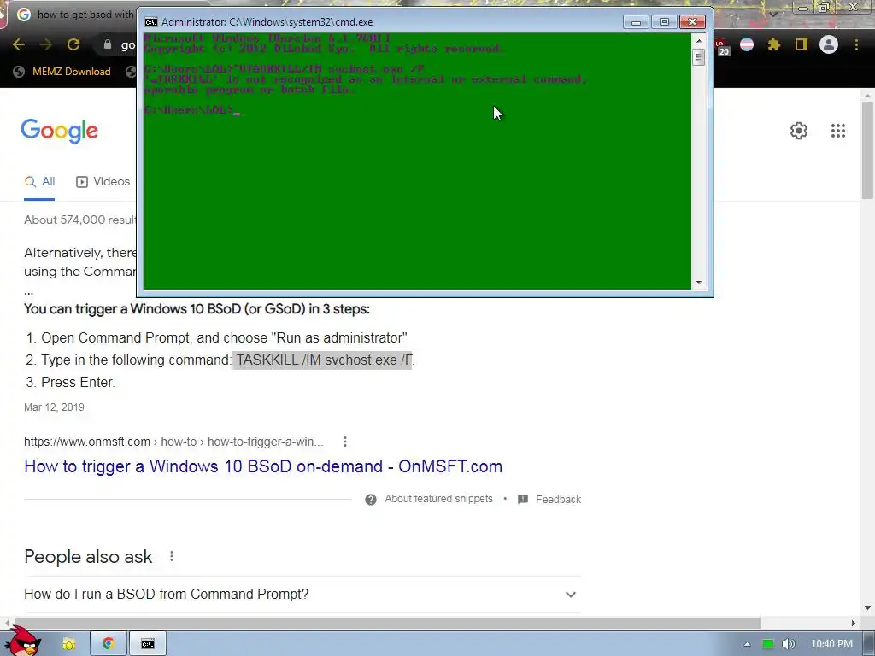The height and width of the screenshot is (656, 875).
Task: Click Chrome's forward arrow button
Action: click(46, 44)
